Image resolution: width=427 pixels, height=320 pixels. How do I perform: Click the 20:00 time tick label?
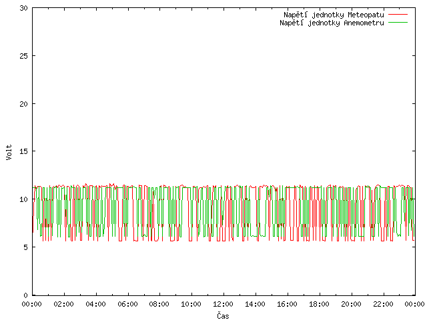click(x=352, y=304)
